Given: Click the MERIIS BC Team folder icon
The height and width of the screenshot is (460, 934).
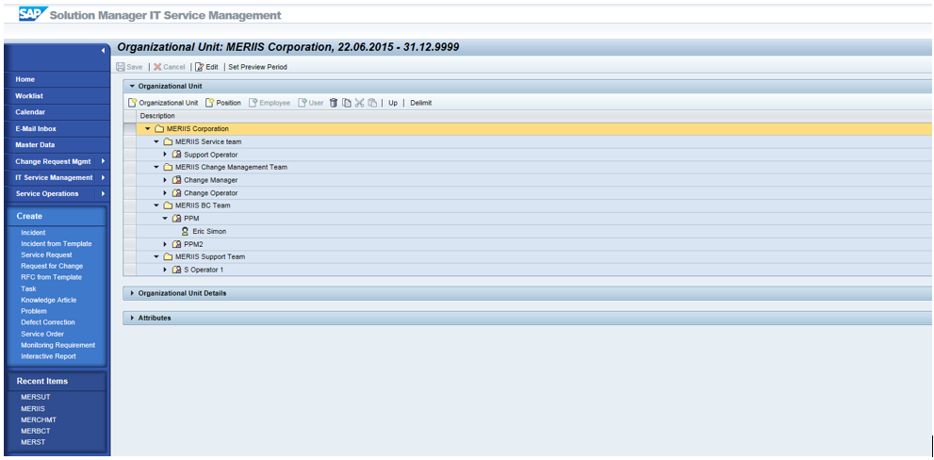Looking at the screenshot, I should click(x=168, y=205).
